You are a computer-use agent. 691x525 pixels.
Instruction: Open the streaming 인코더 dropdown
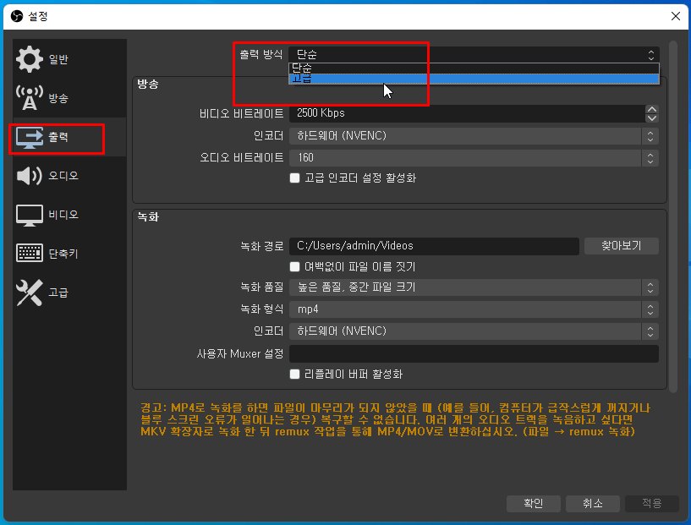pos(474,135)
